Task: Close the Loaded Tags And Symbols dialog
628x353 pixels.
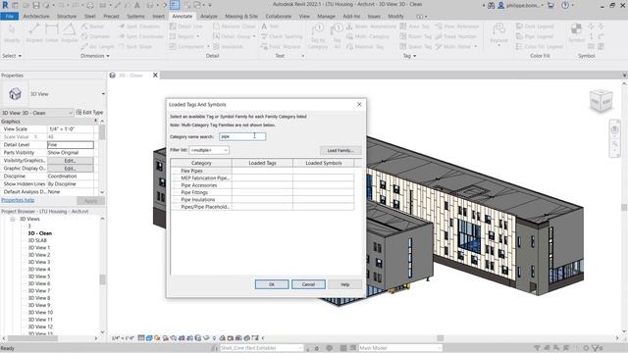Action: point(359,105)
